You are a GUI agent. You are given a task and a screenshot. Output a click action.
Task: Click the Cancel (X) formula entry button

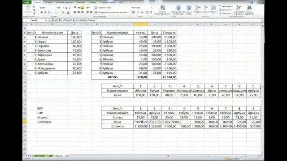click(53, 20)
